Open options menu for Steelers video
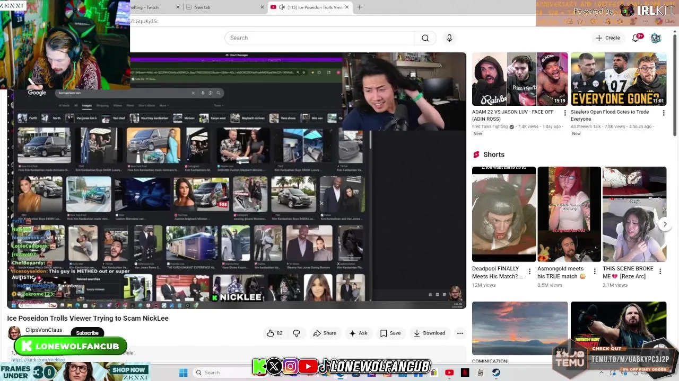The height and width of the screenshot is (381, 679). 664,113
